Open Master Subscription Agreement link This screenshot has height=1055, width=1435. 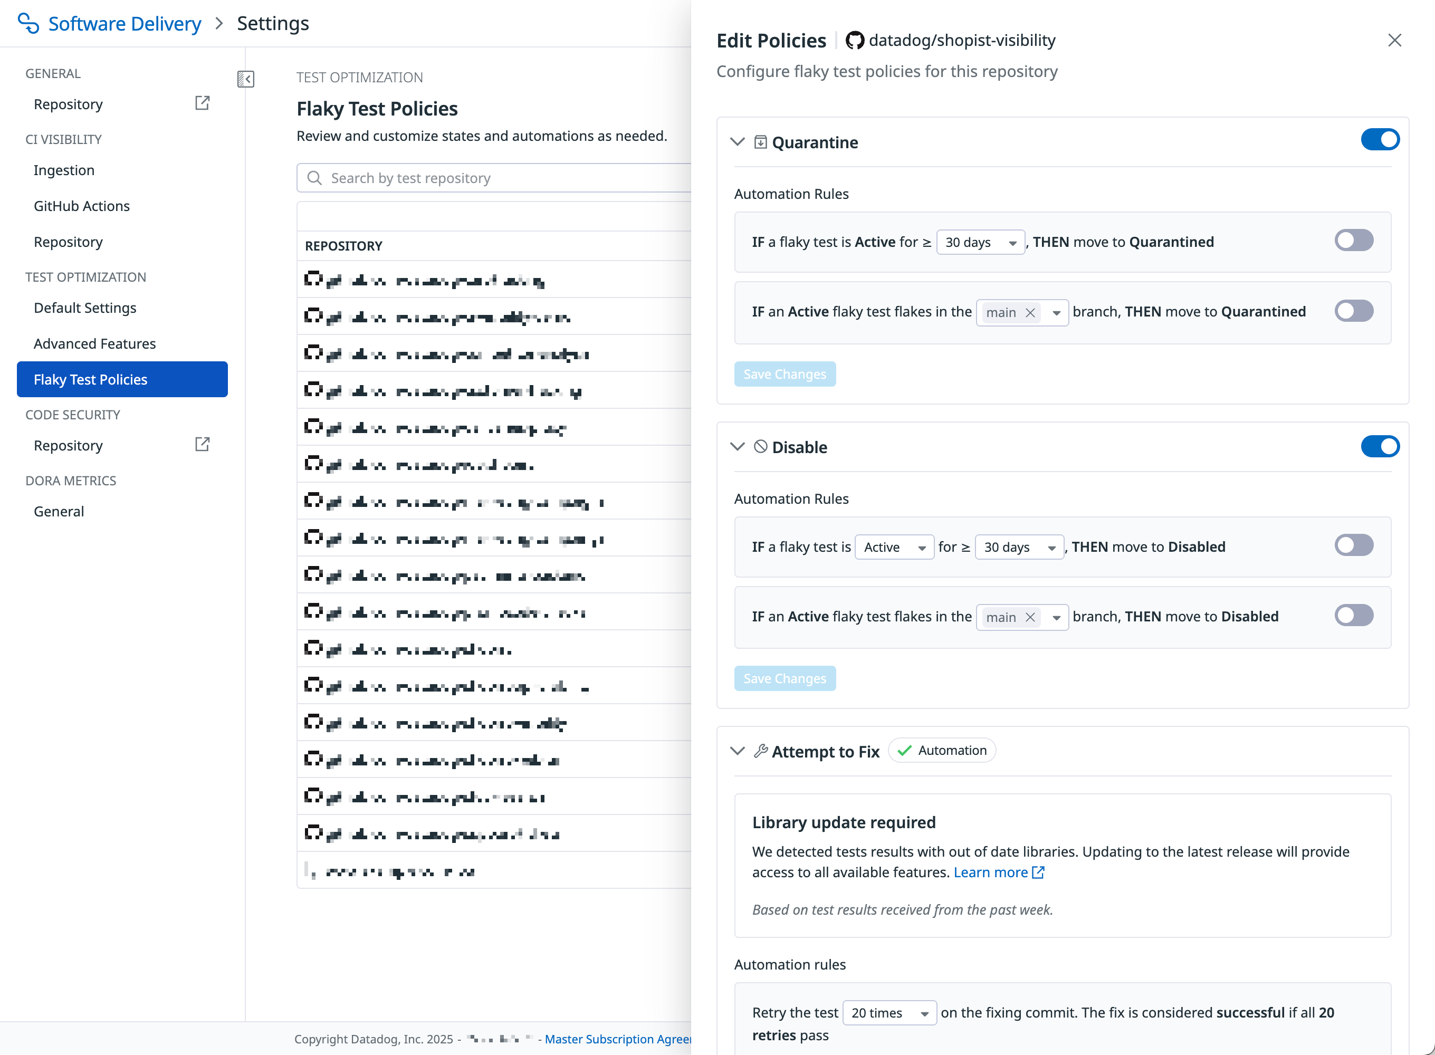[x=618, y=1039]
